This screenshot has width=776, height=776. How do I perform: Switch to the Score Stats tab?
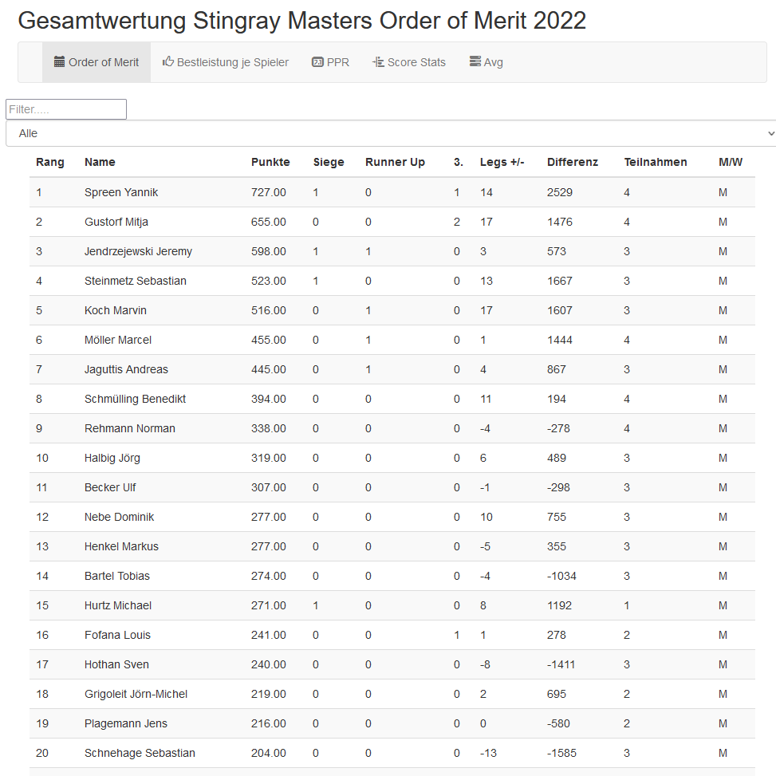click(x=409, y=62)
